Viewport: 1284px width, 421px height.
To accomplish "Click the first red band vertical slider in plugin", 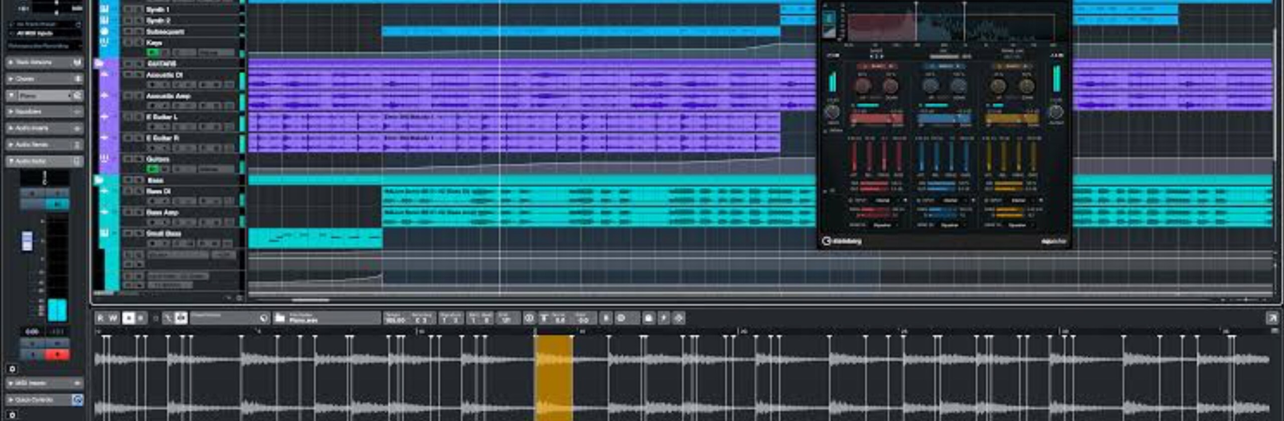I will point(854,156).
